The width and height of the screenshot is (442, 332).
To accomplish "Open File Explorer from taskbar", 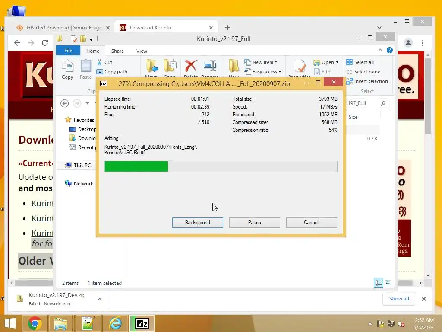I will [60, 323].
